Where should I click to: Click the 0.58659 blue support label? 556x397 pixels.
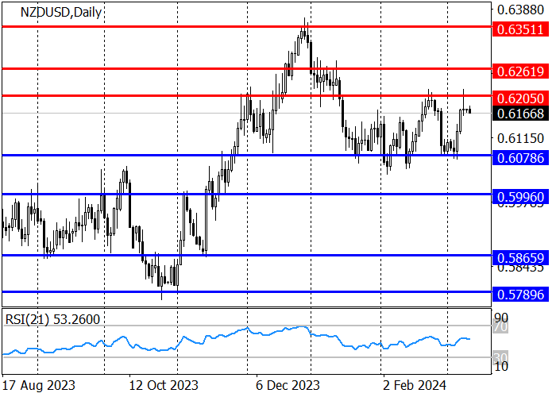coord(520,258)
